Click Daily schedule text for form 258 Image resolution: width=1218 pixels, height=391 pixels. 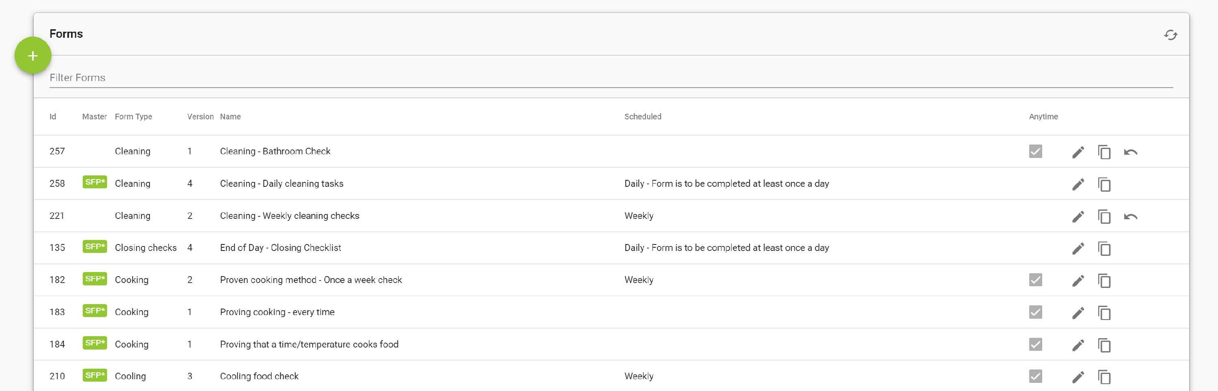726,184
